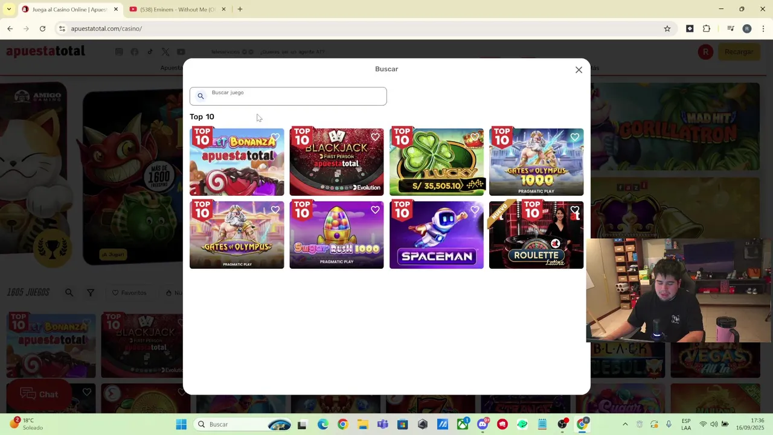
Task: Favorite Gates of Olympus 1000 heart
Action: [575, 137]
